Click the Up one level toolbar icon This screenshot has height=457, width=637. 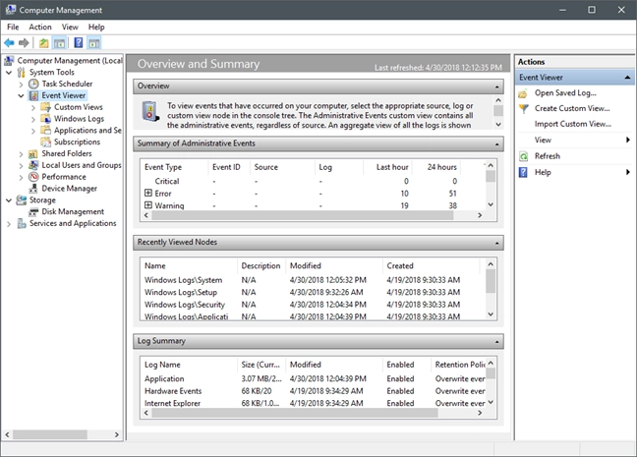click(44, 42)
